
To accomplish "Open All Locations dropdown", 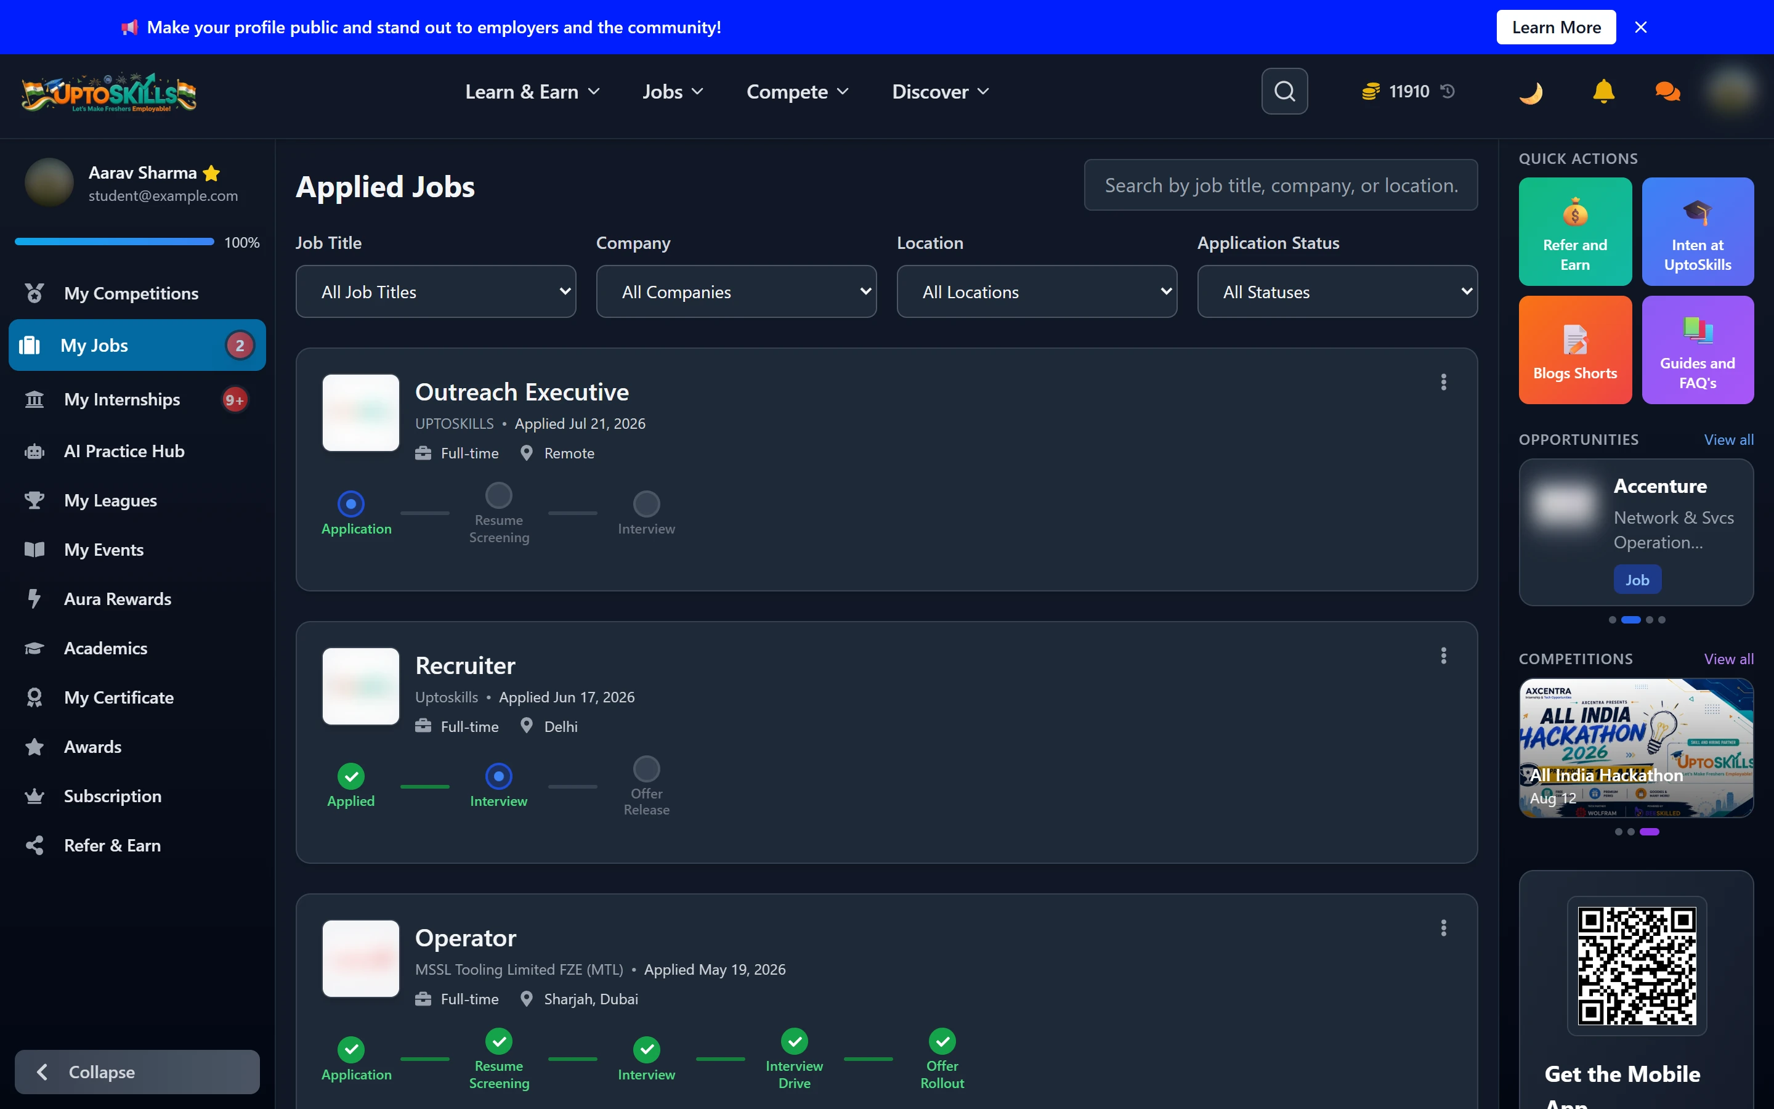I will point(1037,291).
